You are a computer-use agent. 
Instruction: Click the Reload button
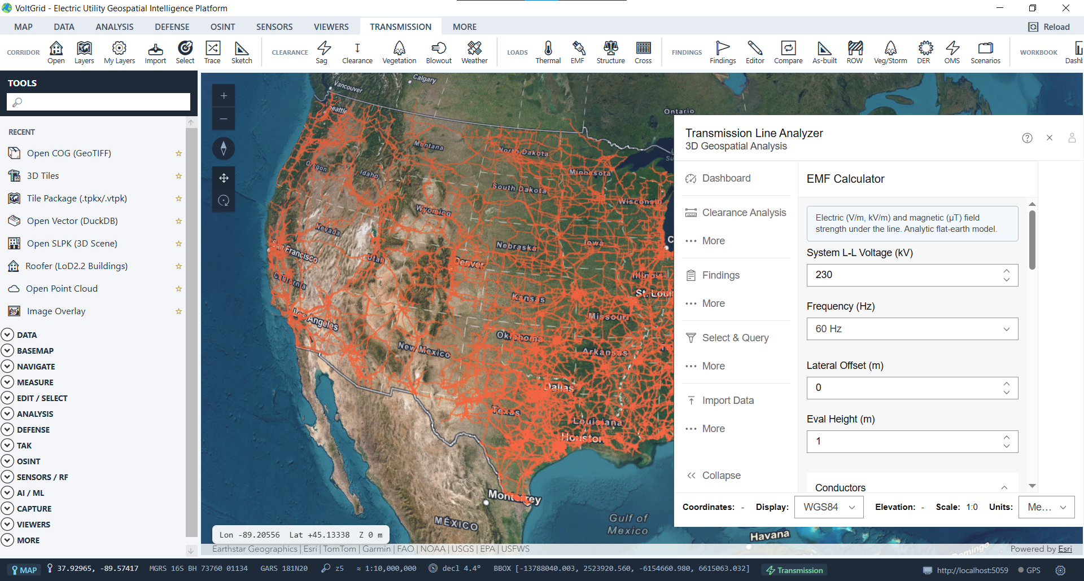pos(1049,27)
